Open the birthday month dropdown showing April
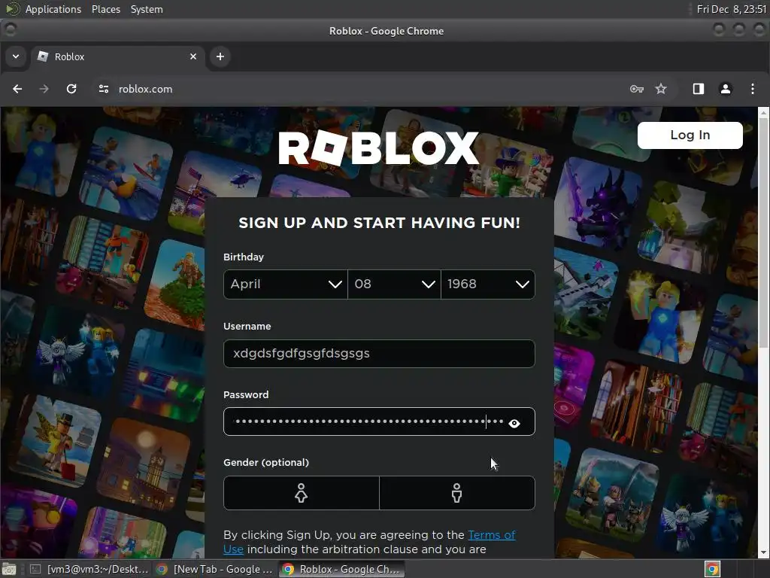 pyautogui.click(x=285, y=284)
